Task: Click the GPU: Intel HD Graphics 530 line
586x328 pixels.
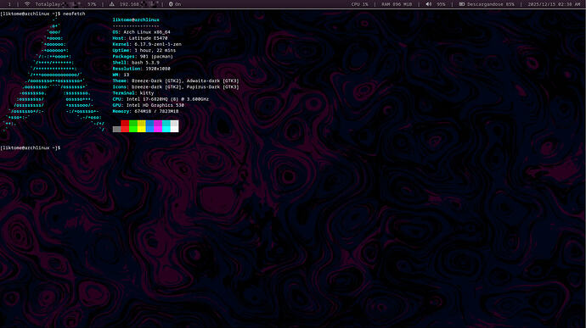Action: (x=149, y=105)
